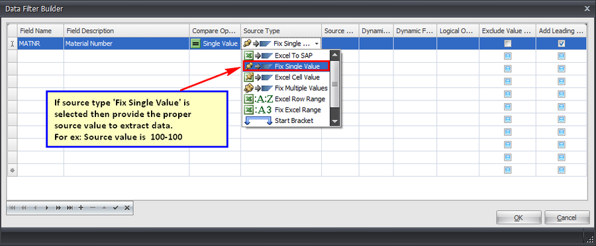Add a new filter row with plus
The width and height of the screenshot is (596, 246).
(x=81, y=208)
